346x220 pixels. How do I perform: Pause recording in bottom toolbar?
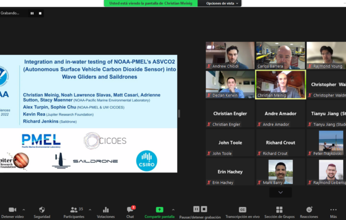pos(196,209)
